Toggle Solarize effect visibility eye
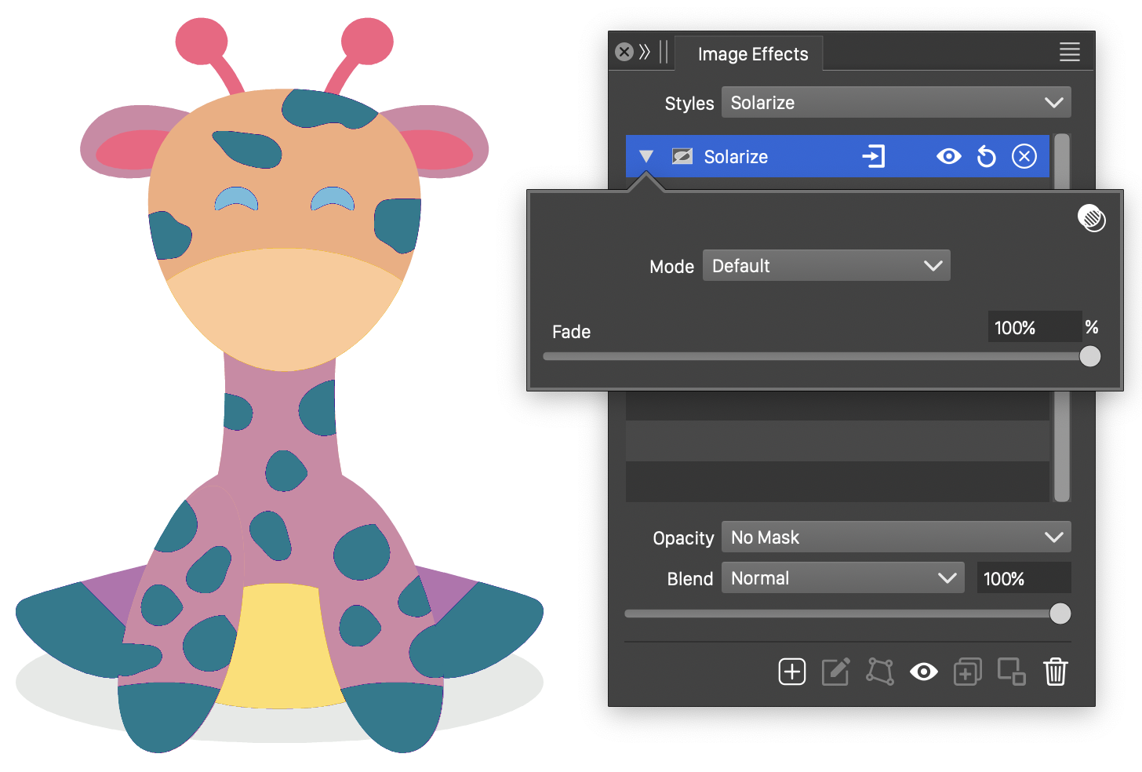The height and width of the screenshot is (772, 1142). 948,157
